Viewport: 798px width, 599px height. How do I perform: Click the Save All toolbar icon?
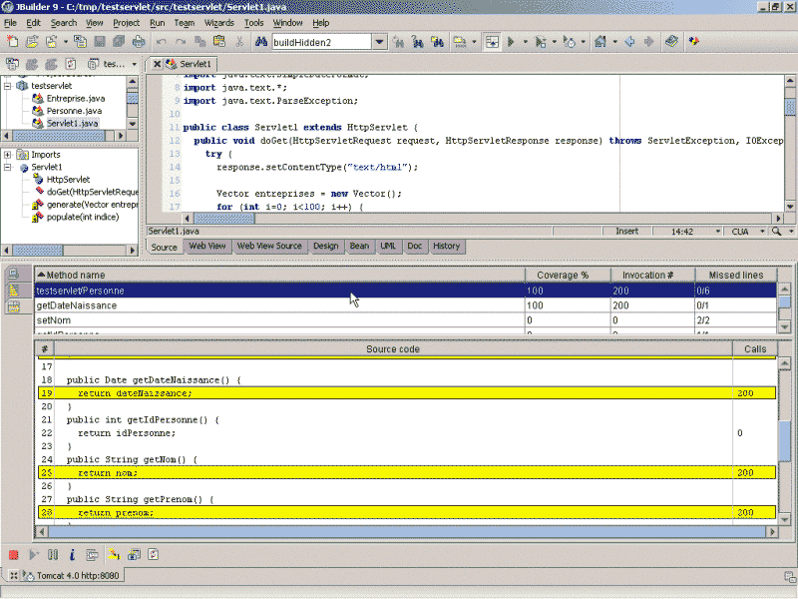pos(118,42)
